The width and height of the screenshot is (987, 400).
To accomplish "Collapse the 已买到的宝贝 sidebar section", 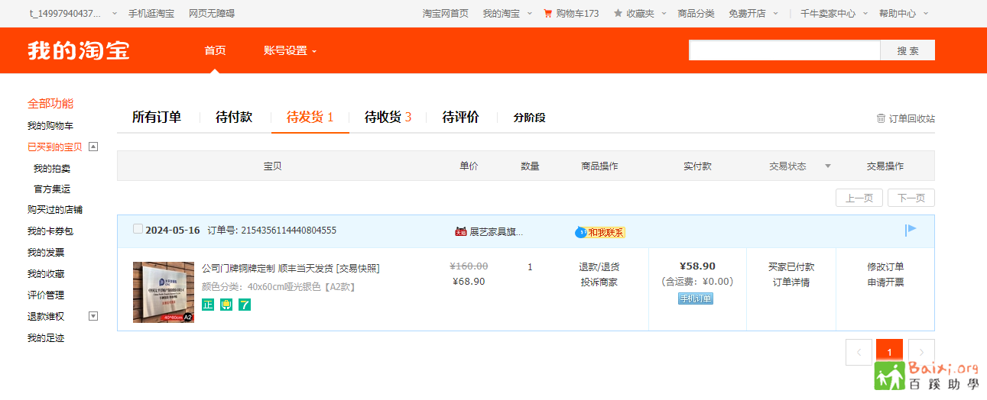I will tap(93, 147).
